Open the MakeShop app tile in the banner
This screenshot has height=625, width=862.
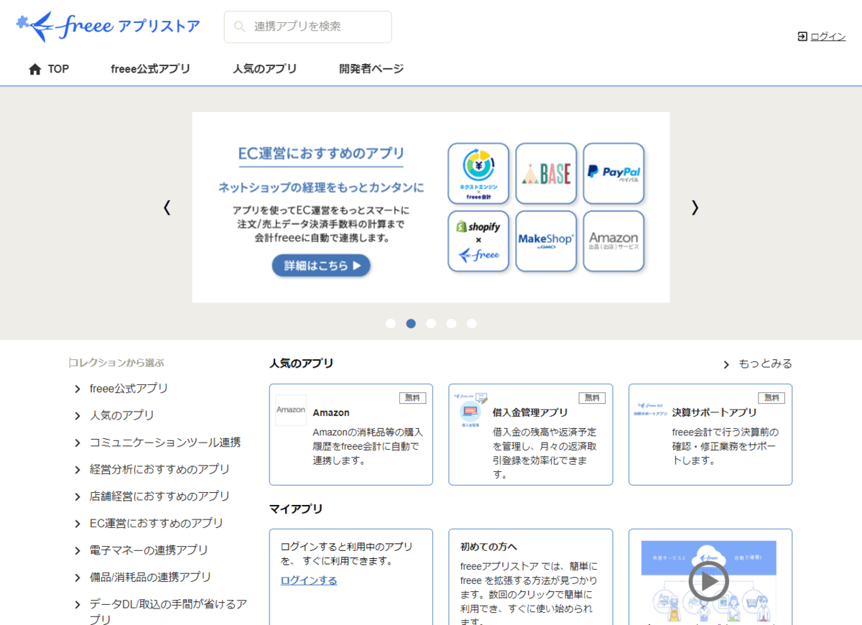[546, 241]
